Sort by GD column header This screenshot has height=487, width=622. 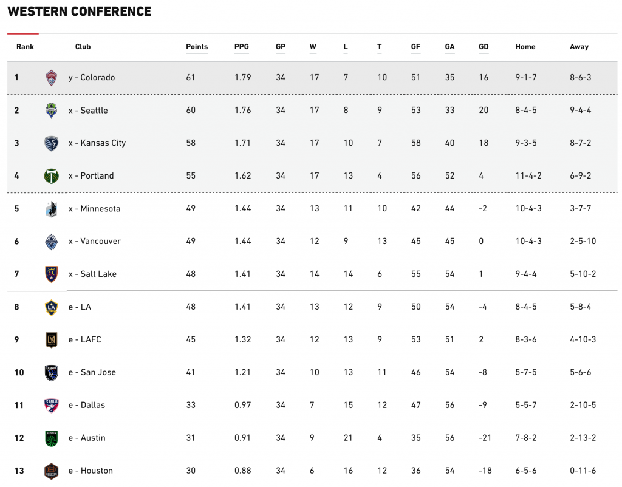[x=484, y=47]
